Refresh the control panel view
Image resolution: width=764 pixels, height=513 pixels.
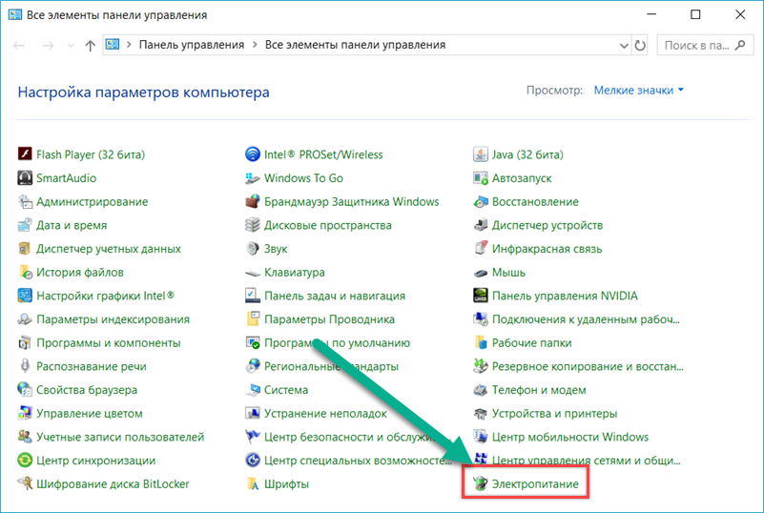tap(640, 46)
